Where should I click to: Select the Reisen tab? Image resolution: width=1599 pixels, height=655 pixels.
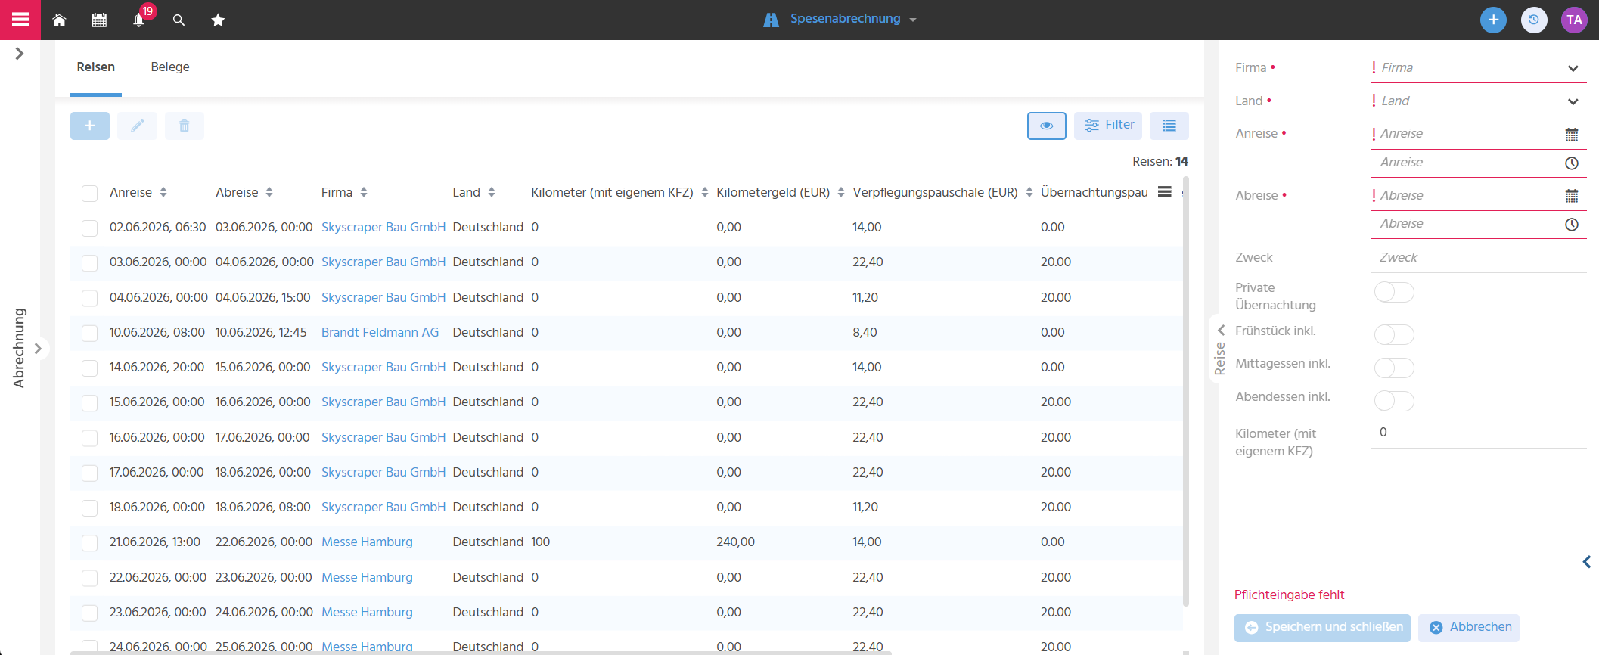(x=96, y=67)
